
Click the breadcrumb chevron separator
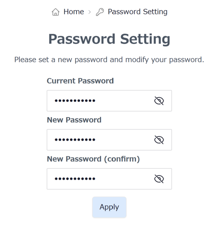(90, 12)
